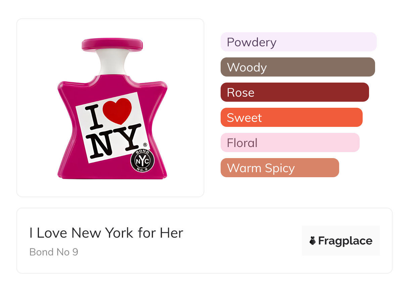409x290 pixels.
Task: Click the Fragplace bottle logo icon
Action: (313, 241)
